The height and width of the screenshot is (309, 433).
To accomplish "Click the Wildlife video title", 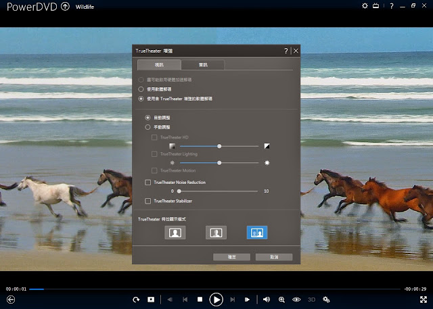I will (85, 7).
